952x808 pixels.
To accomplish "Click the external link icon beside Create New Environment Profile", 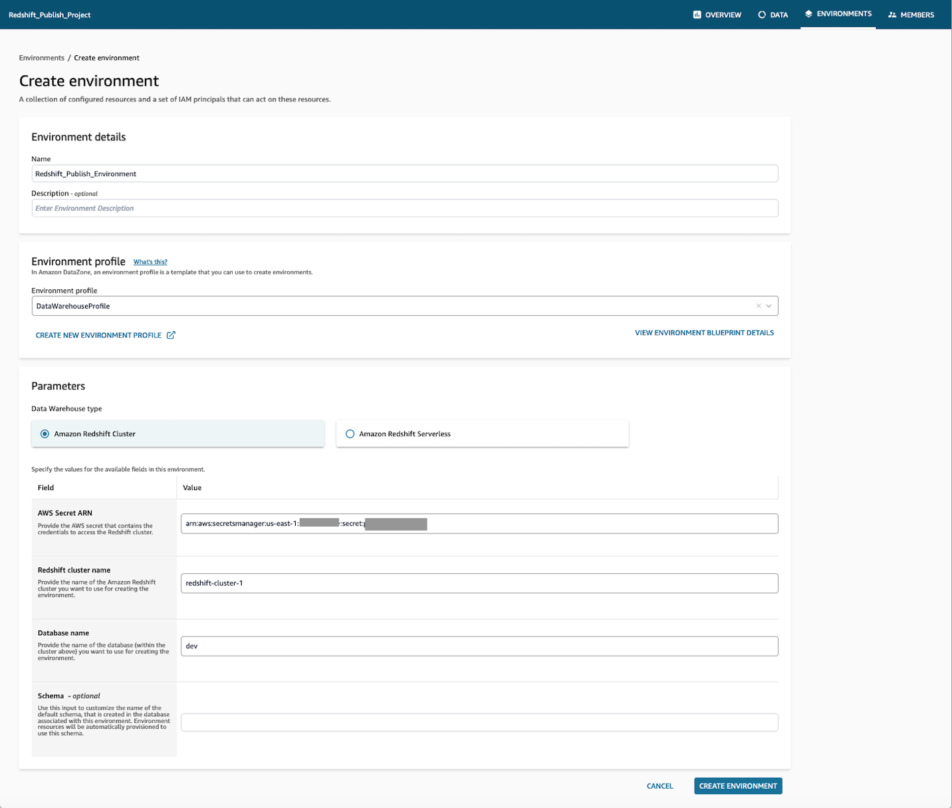I will tap(171, 335).
